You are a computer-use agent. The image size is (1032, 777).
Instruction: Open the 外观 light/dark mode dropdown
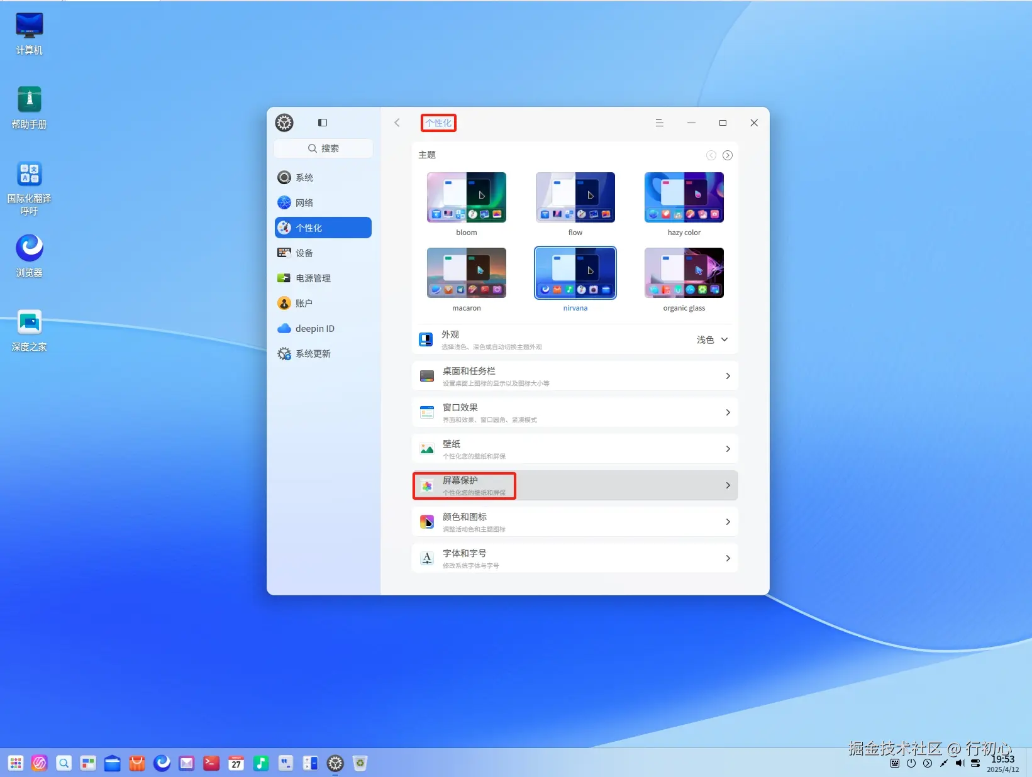tap(712, 339)
